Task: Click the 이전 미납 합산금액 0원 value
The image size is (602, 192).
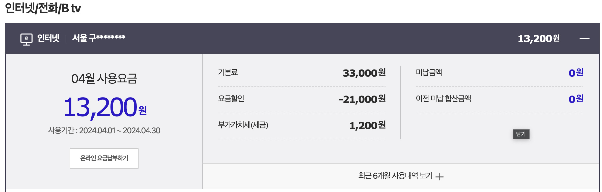Action: coord(576,99)
